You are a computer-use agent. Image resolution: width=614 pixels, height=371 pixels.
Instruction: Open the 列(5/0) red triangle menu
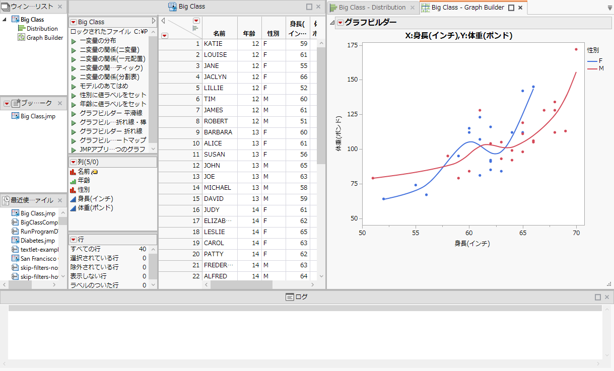click(x=74, y=162)
